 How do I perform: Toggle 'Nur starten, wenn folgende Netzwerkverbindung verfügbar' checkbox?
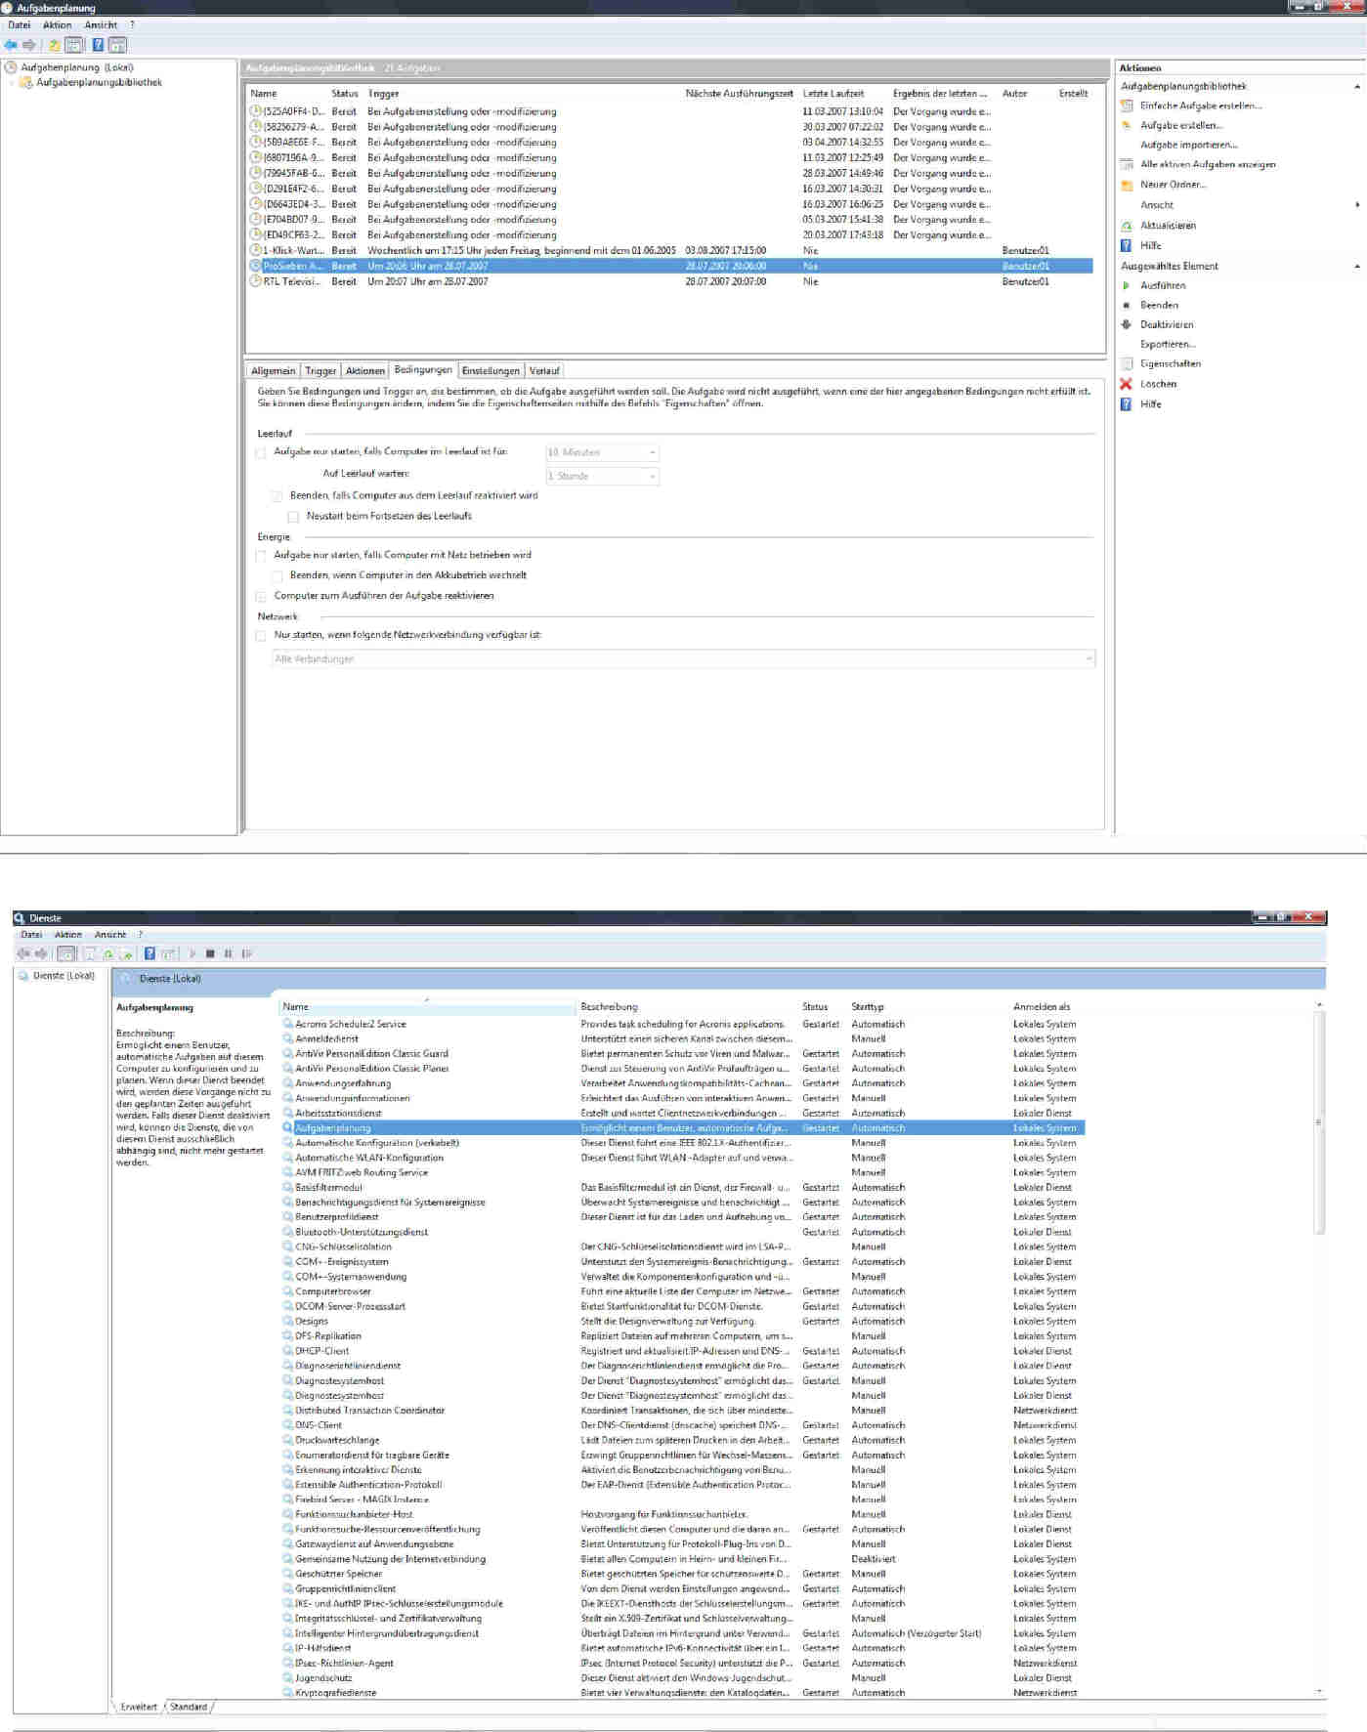261,636
